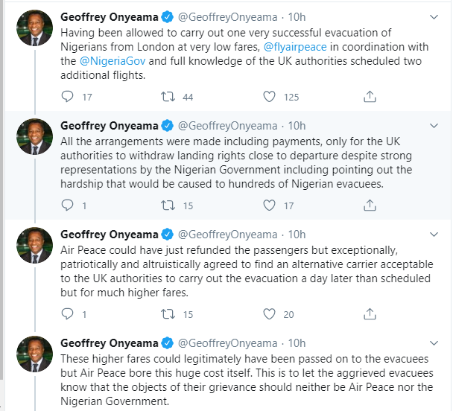Open the first tweet's more options chevron
453x411 pixels.
[x=434, y=16]
